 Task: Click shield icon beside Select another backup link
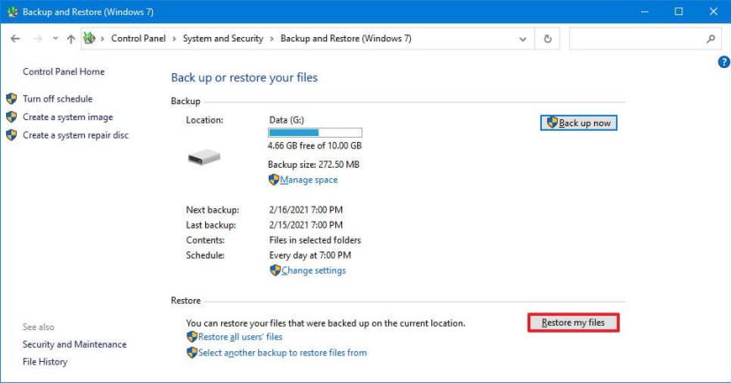tap(192, 353)
